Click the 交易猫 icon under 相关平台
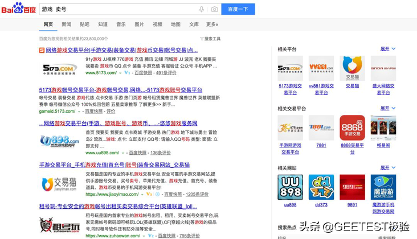 [x=353, y=68]
